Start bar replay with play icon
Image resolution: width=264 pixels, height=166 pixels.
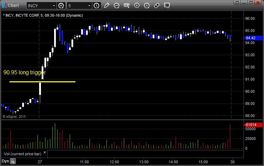(x=137, y=6)
